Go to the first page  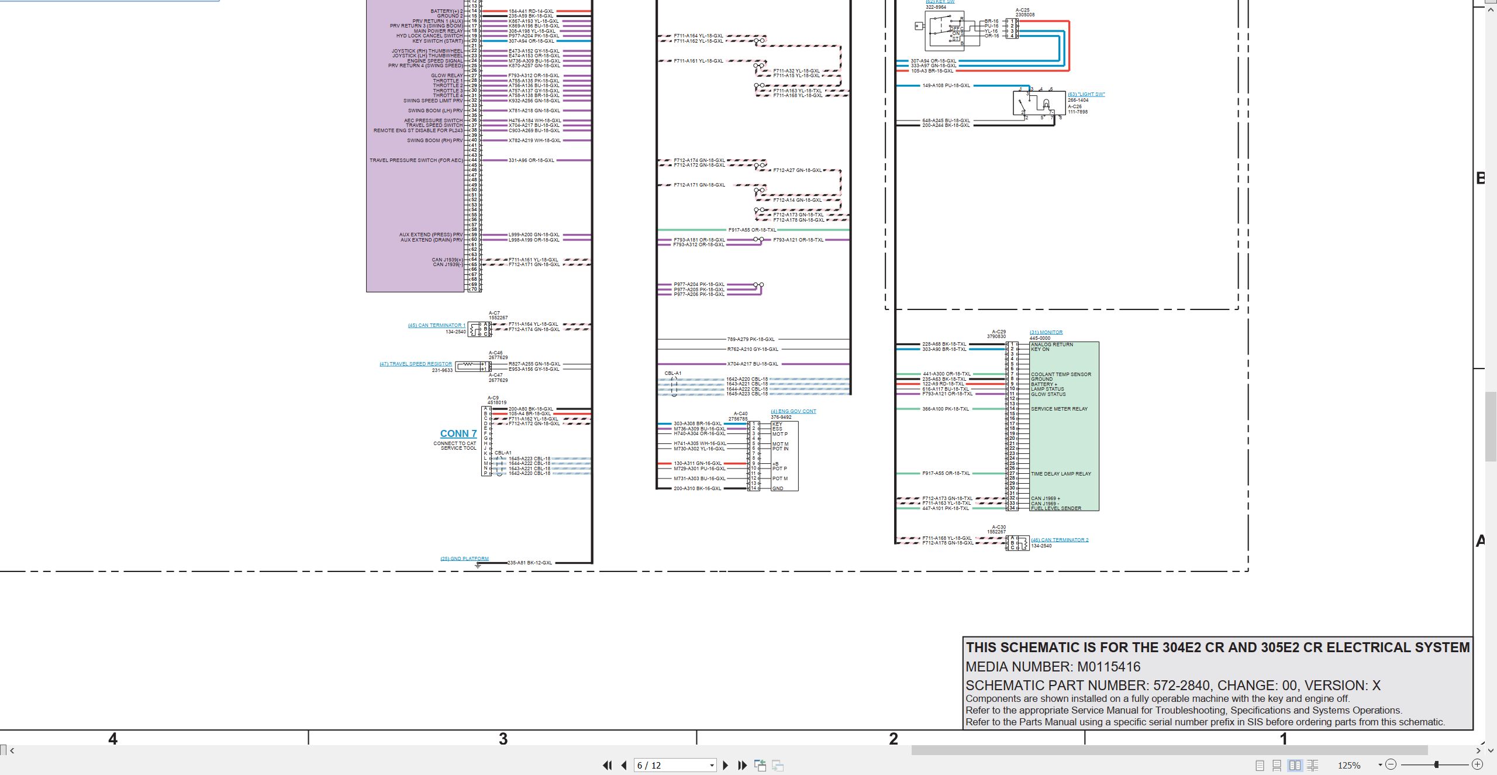[608, 765]
